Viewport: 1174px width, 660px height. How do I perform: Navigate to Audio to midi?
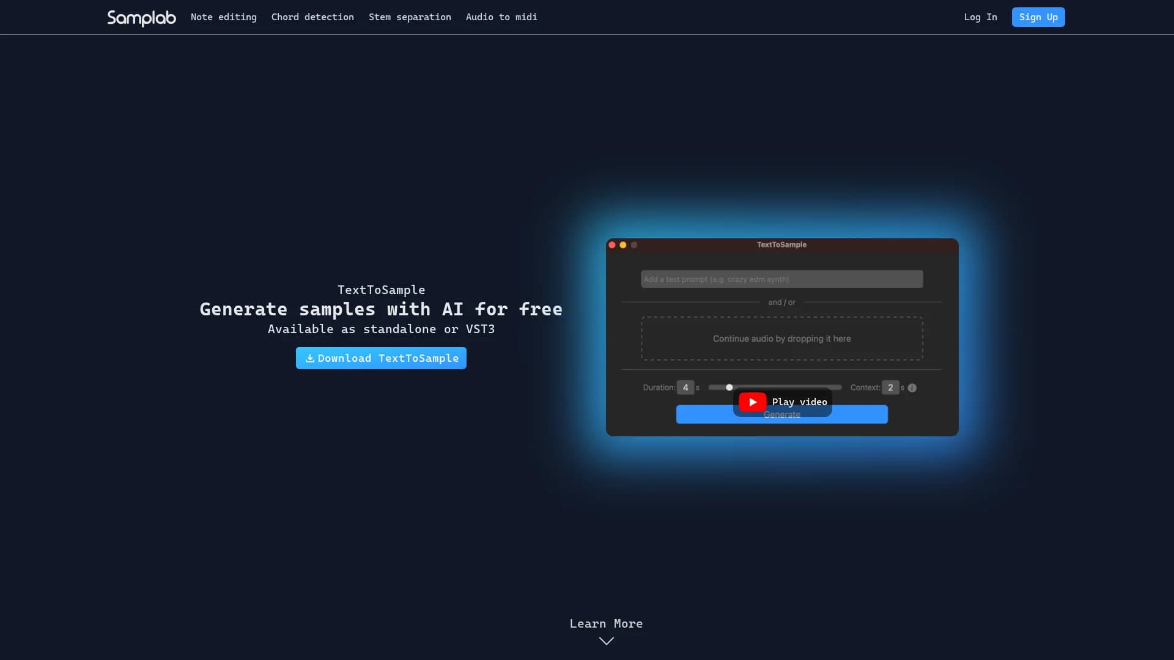[501, 17]
